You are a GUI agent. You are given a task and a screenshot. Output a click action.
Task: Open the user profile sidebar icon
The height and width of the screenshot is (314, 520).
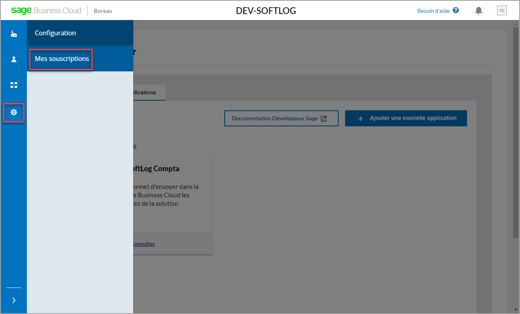[x=14, y=59]
